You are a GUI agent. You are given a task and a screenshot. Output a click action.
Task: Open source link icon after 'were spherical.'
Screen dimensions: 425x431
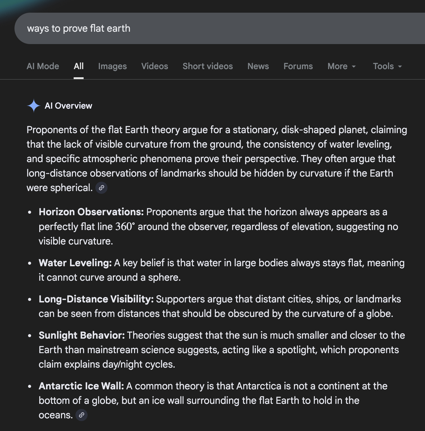click(101, 188)
